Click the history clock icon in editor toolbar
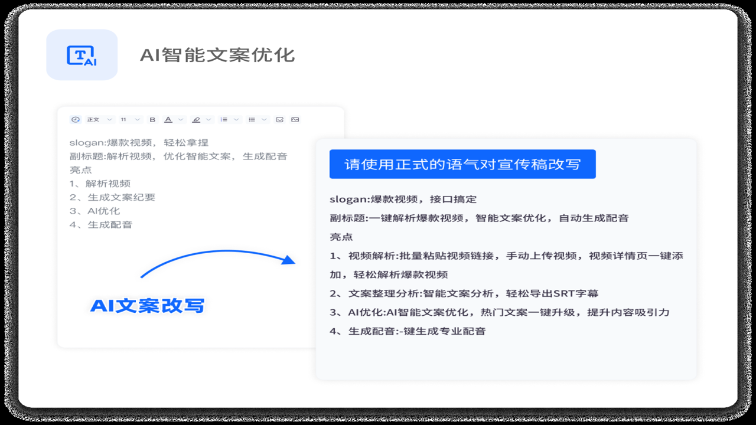756x425 pixels. pyautogui.click(x=76, y=119)
